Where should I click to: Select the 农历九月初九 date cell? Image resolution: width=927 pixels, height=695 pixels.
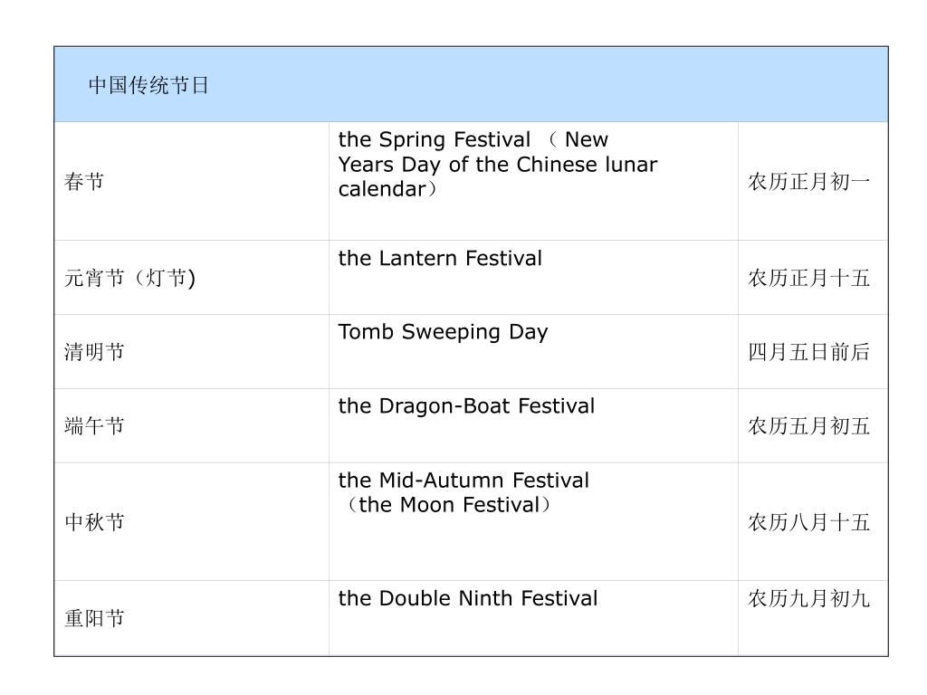pyautogui.click(x=813, y=618)
